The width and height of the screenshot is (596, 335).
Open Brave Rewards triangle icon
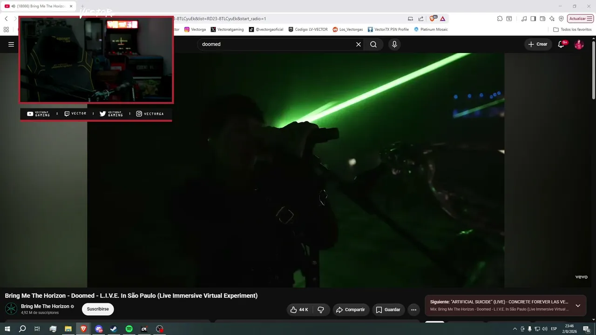point(442,19)
